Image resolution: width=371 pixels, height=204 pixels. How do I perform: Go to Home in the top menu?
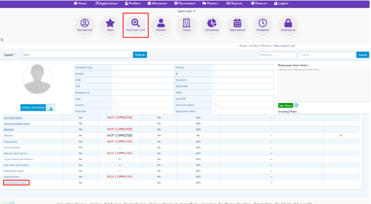(x=80, y=3)
